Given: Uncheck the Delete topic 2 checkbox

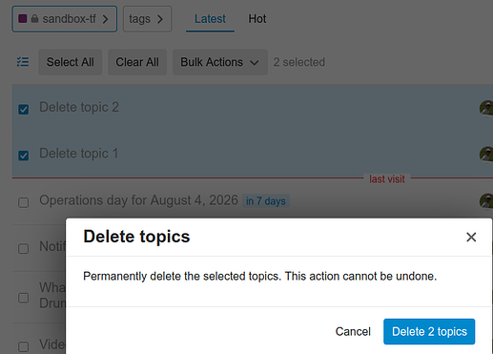Looking at the screenshot, I should [x=24, y=109].
